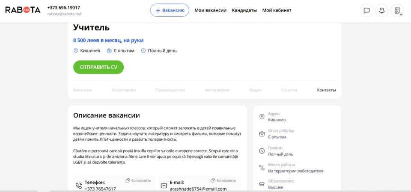Go to Кандидаты menu item
Screen dimensions: 411x192
(244, 10)
